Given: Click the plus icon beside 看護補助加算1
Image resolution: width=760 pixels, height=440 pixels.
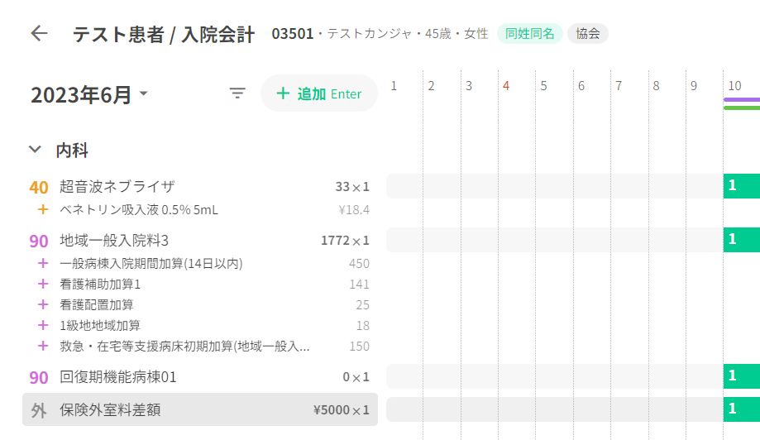Looking at the screenshot, I should coord(43,285).
